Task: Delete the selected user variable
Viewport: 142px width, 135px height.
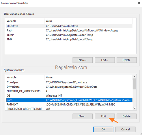Action: pos(126,60)
